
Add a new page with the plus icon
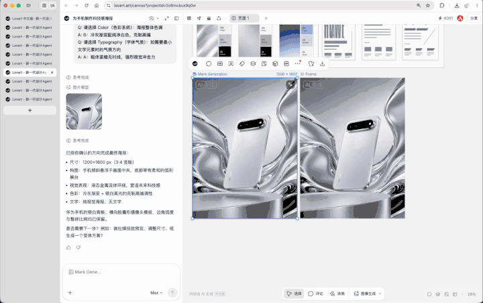point(266,18)
